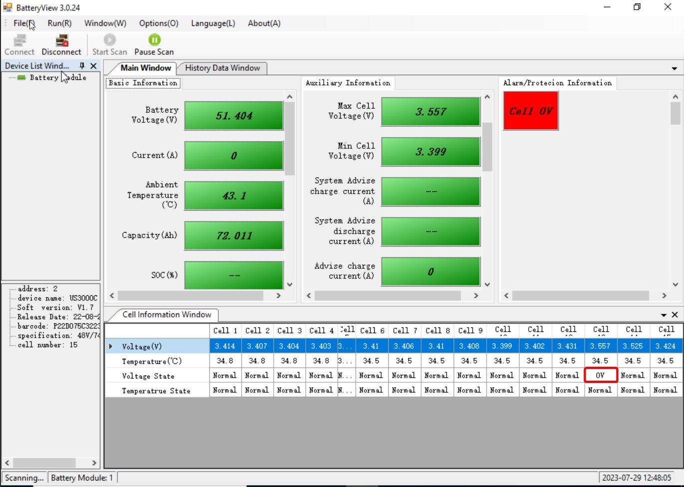Select the Battery Module tree item
The width and height of the screenshot is (684, 487).
click(x=58, y=77)
